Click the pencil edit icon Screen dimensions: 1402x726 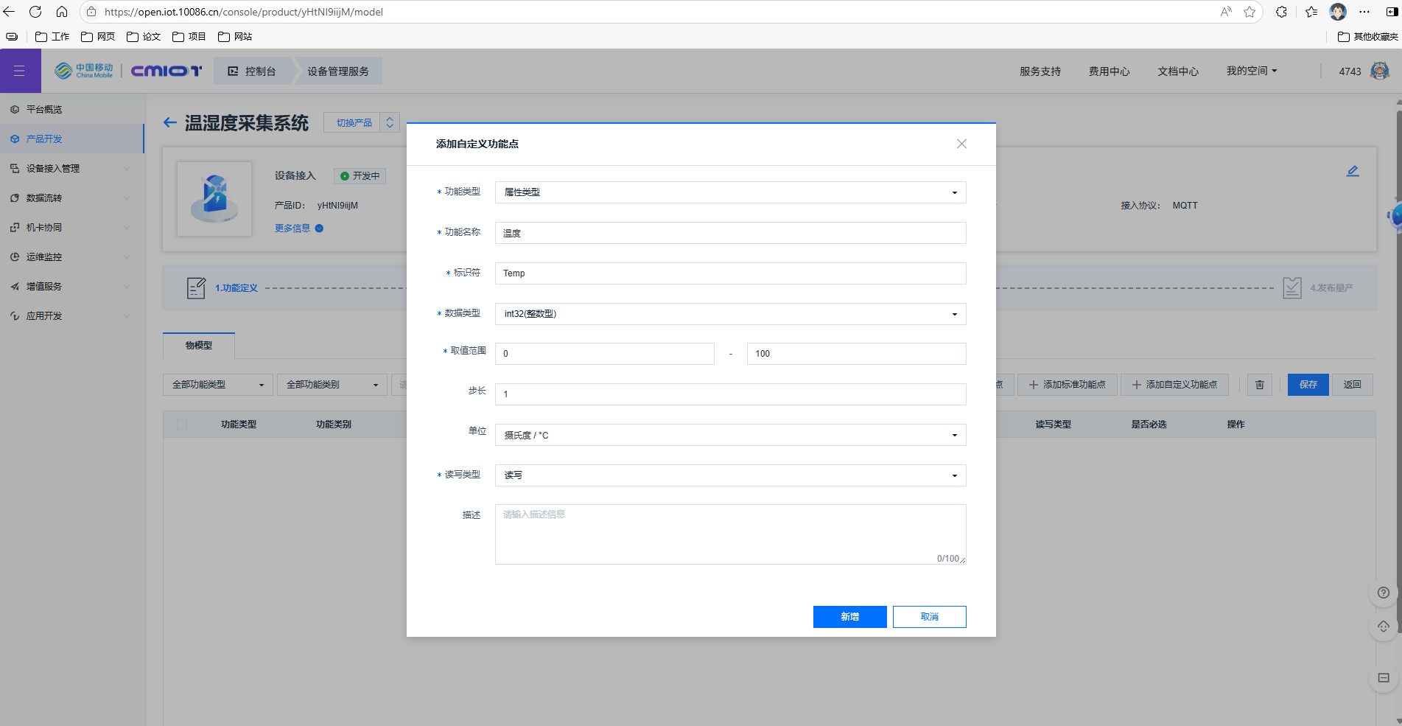pyautogui.click(x=1353, y=171)
